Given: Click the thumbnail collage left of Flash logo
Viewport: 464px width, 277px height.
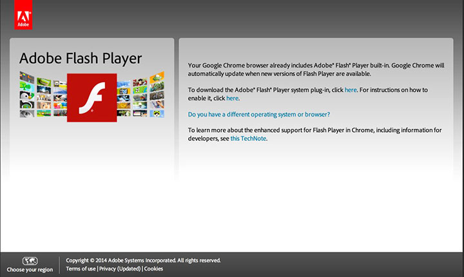Looking at the screenshot, I should 43,95.
